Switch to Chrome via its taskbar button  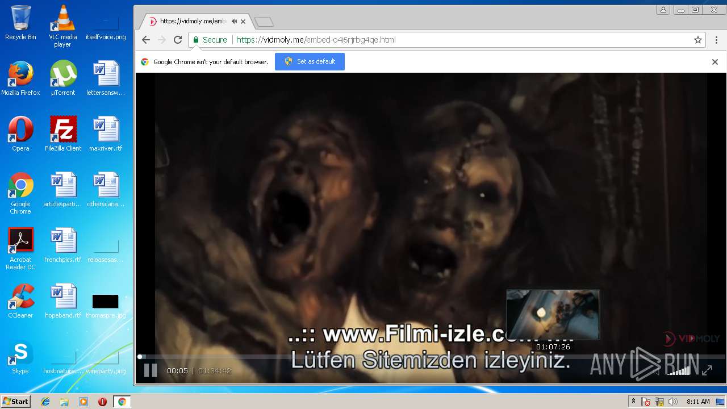122,402
